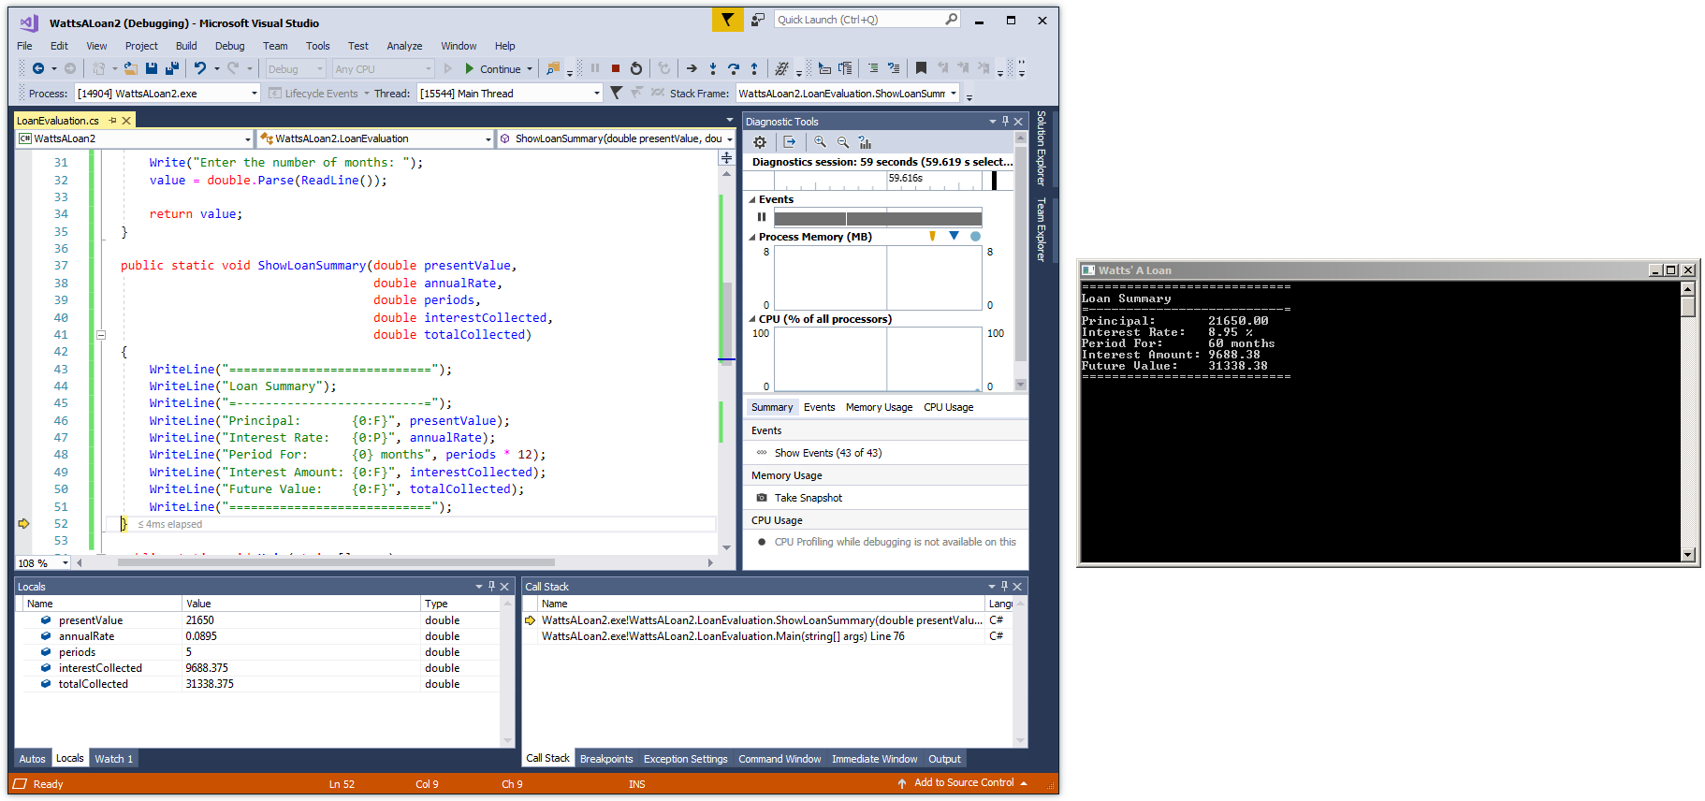1705x801 pixels.
Task: Click the comment out lines icon
Action: [872, 68]
